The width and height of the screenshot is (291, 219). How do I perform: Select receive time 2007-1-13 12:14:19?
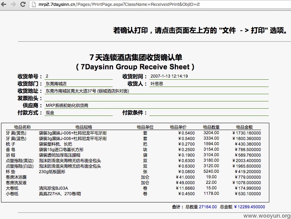(x=169, y=76)
